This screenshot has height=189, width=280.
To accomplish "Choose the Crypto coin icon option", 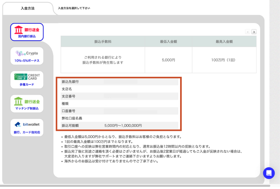I will 20,53.
